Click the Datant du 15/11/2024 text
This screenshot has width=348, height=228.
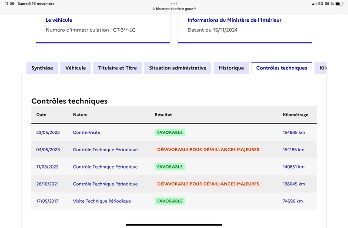point(212,30)
